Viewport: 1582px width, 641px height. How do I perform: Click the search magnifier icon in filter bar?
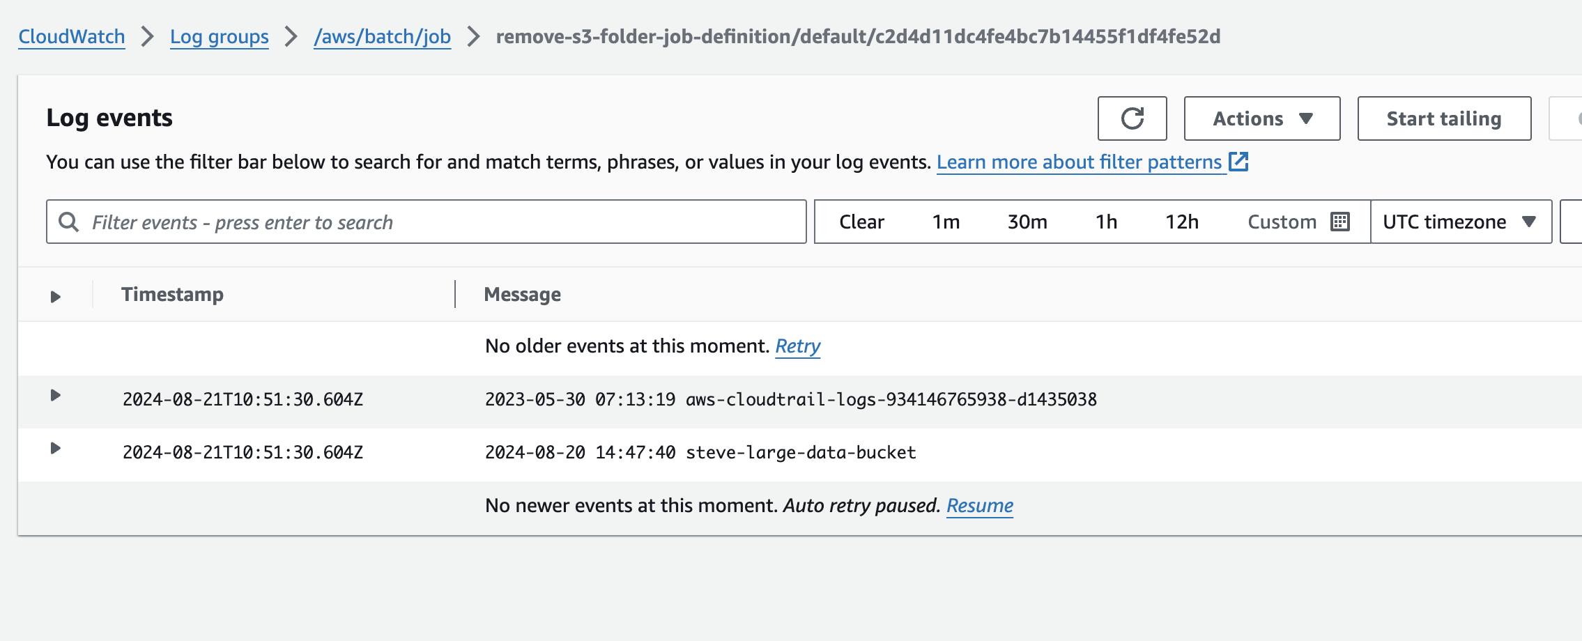coord(68,222)
